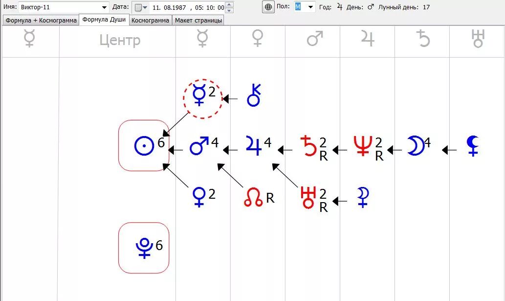The image size is (505, 301).
Task: Click the Центр column header
Action: [120, 41]
